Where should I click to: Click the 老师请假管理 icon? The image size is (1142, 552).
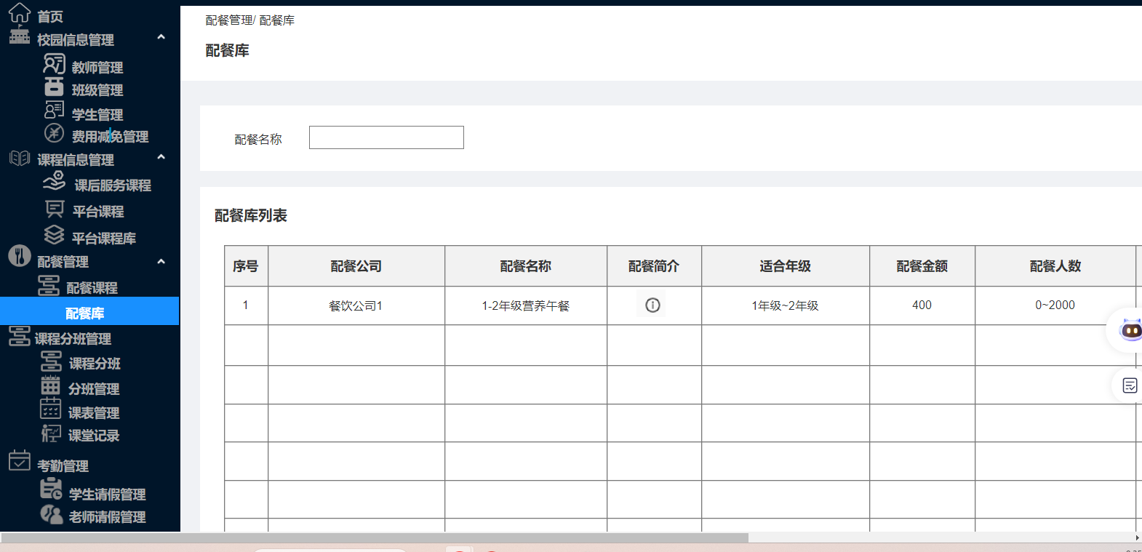click(x=51, y=514)
